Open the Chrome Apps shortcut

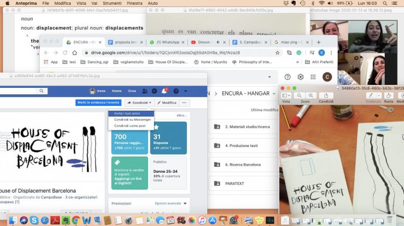(51, 62)
